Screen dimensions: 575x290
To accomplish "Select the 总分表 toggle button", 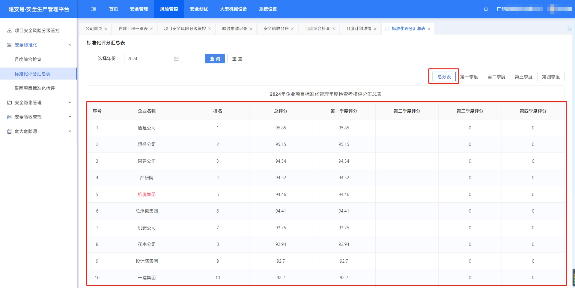I will [x=444, y=77].
